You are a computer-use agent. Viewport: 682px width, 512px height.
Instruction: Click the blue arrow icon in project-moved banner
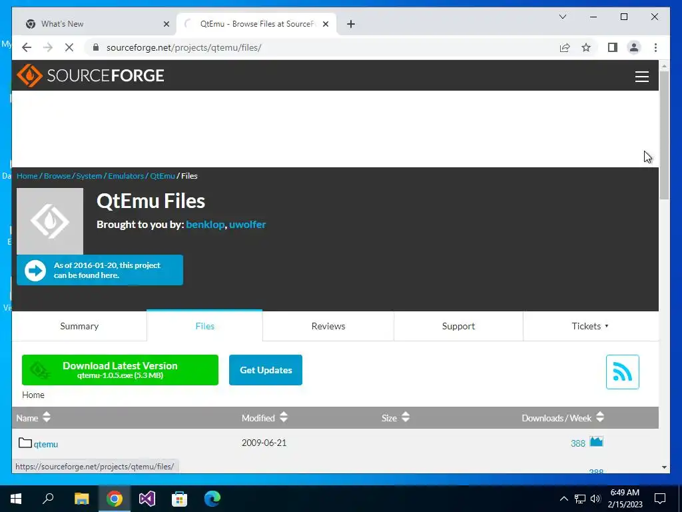pos(35,271)
